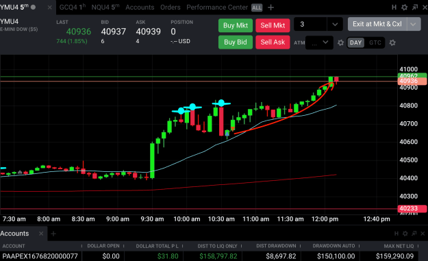
Task: Click $0.00 dollar open value
Action: tap(111, 256)
